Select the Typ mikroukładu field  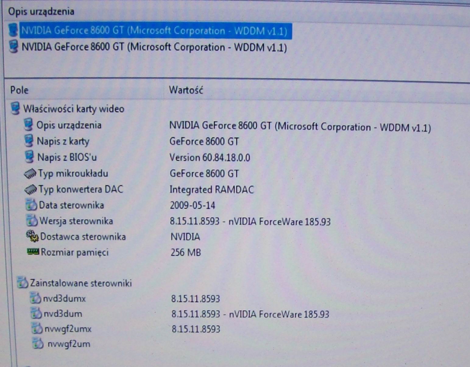click(73, 173)
